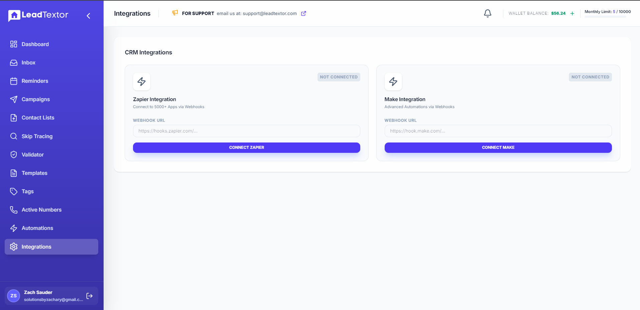Go to Inbox in sidebar
This screenshot has width=640, height=310.
click(51, 62)
